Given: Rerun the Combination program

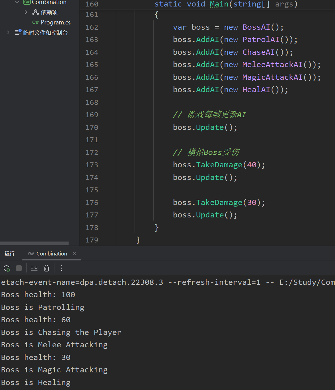Looking at the screenshot, I should 7,268.
